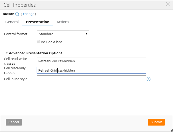Switch to the Actions tab

(63, 22)
